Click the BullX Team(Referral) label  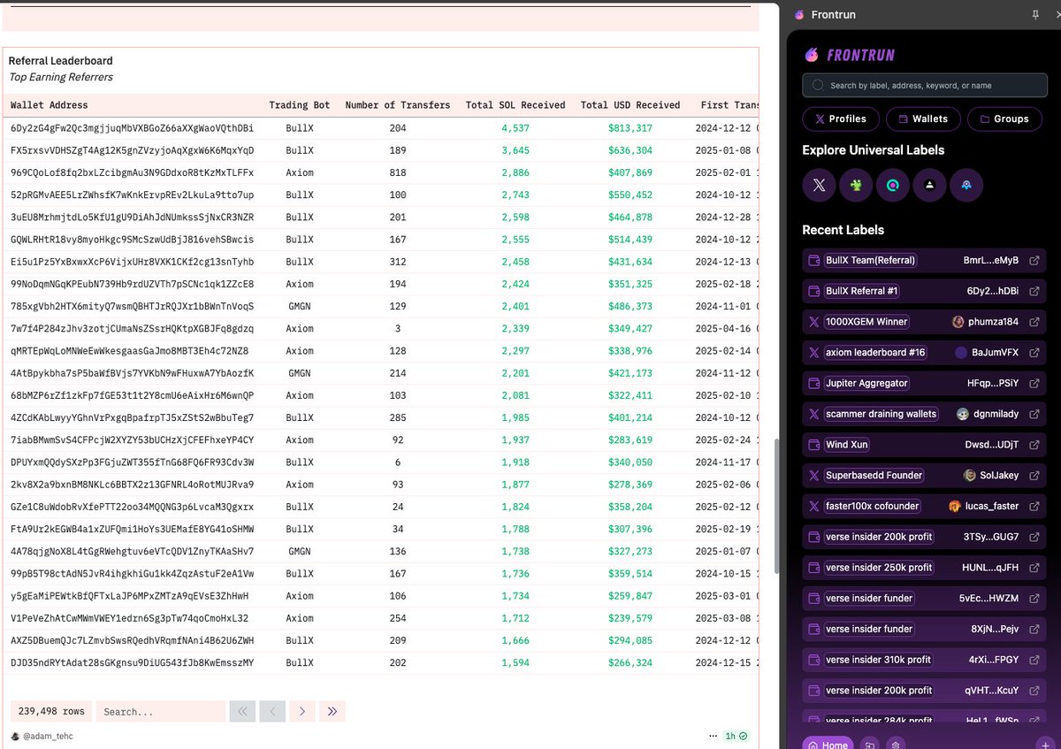click(x=871, y=261)
